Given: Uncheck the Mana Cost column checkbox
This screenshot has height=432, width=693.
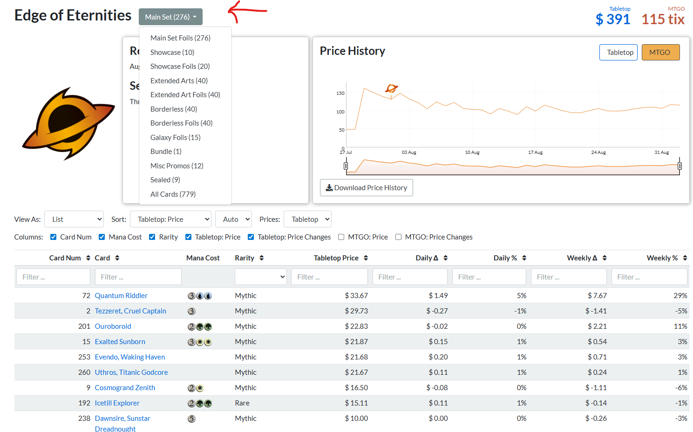Looking at the screenshot, I should coord(102,237).
